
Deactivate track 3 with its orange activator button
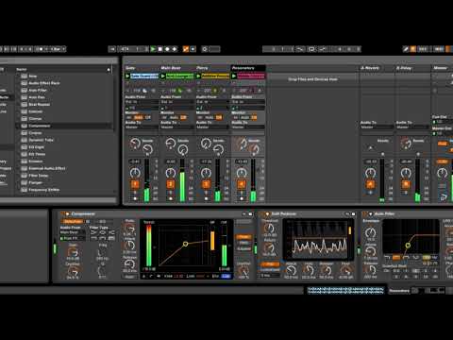(x=206, y=184)
